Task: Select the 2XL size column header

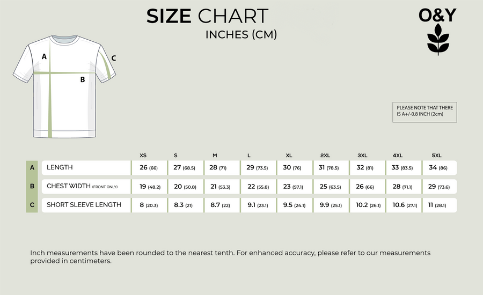Action: point(325,156)
